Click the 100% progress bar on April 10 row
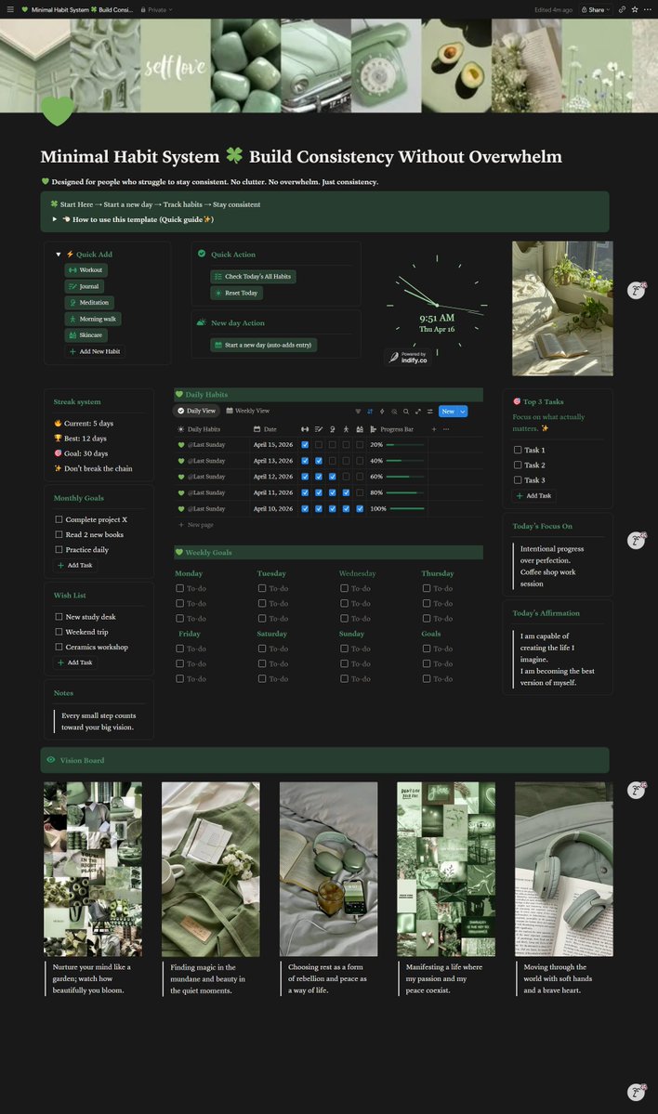Viewport: 658px width, 1114px height. click(x=406, y=509)
